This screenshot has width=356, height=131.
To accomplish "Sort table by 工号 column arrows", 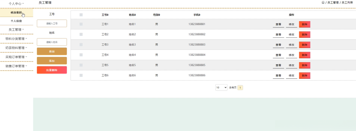I will 108,15.
